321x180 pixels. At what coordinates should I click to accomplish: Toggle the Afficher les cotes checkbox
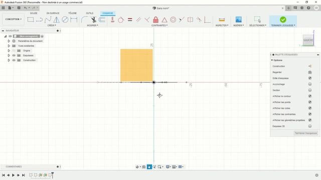click(310, 108)
